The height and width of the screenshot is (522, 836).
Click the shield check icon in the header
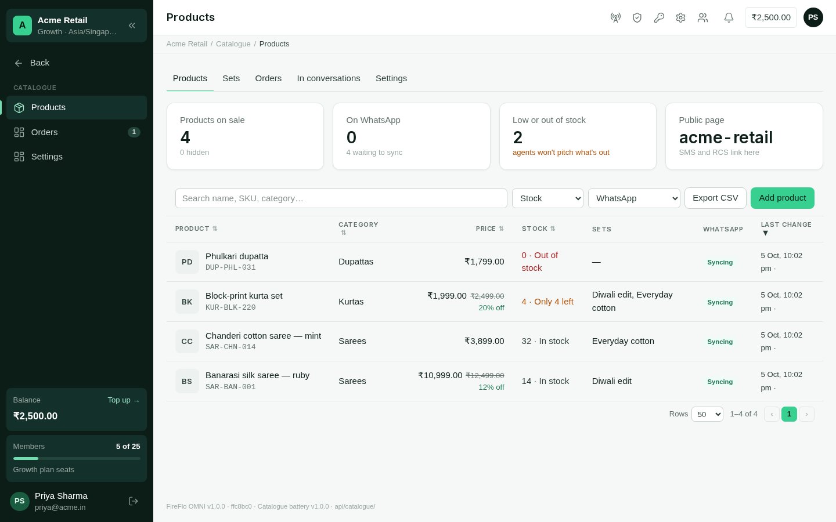click(x=637, y=17)
